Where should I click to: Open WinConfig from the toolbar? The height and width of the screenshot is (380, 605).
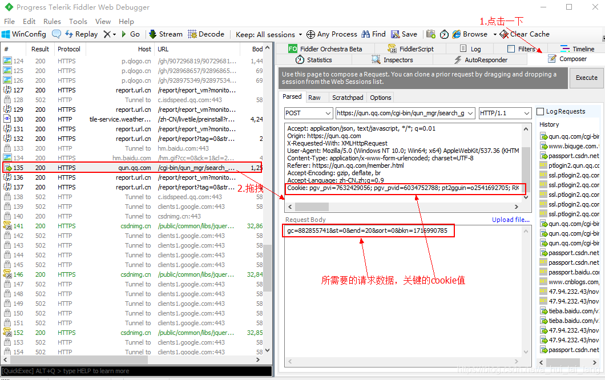coord(24,34)
